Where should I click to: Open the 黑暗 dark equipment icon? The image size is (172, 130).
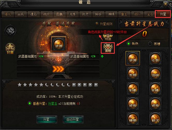(108, 48)
